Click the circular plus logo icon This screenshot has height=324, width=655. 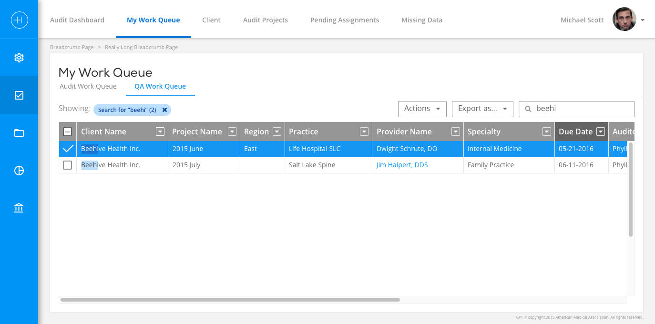pos(19,20)
